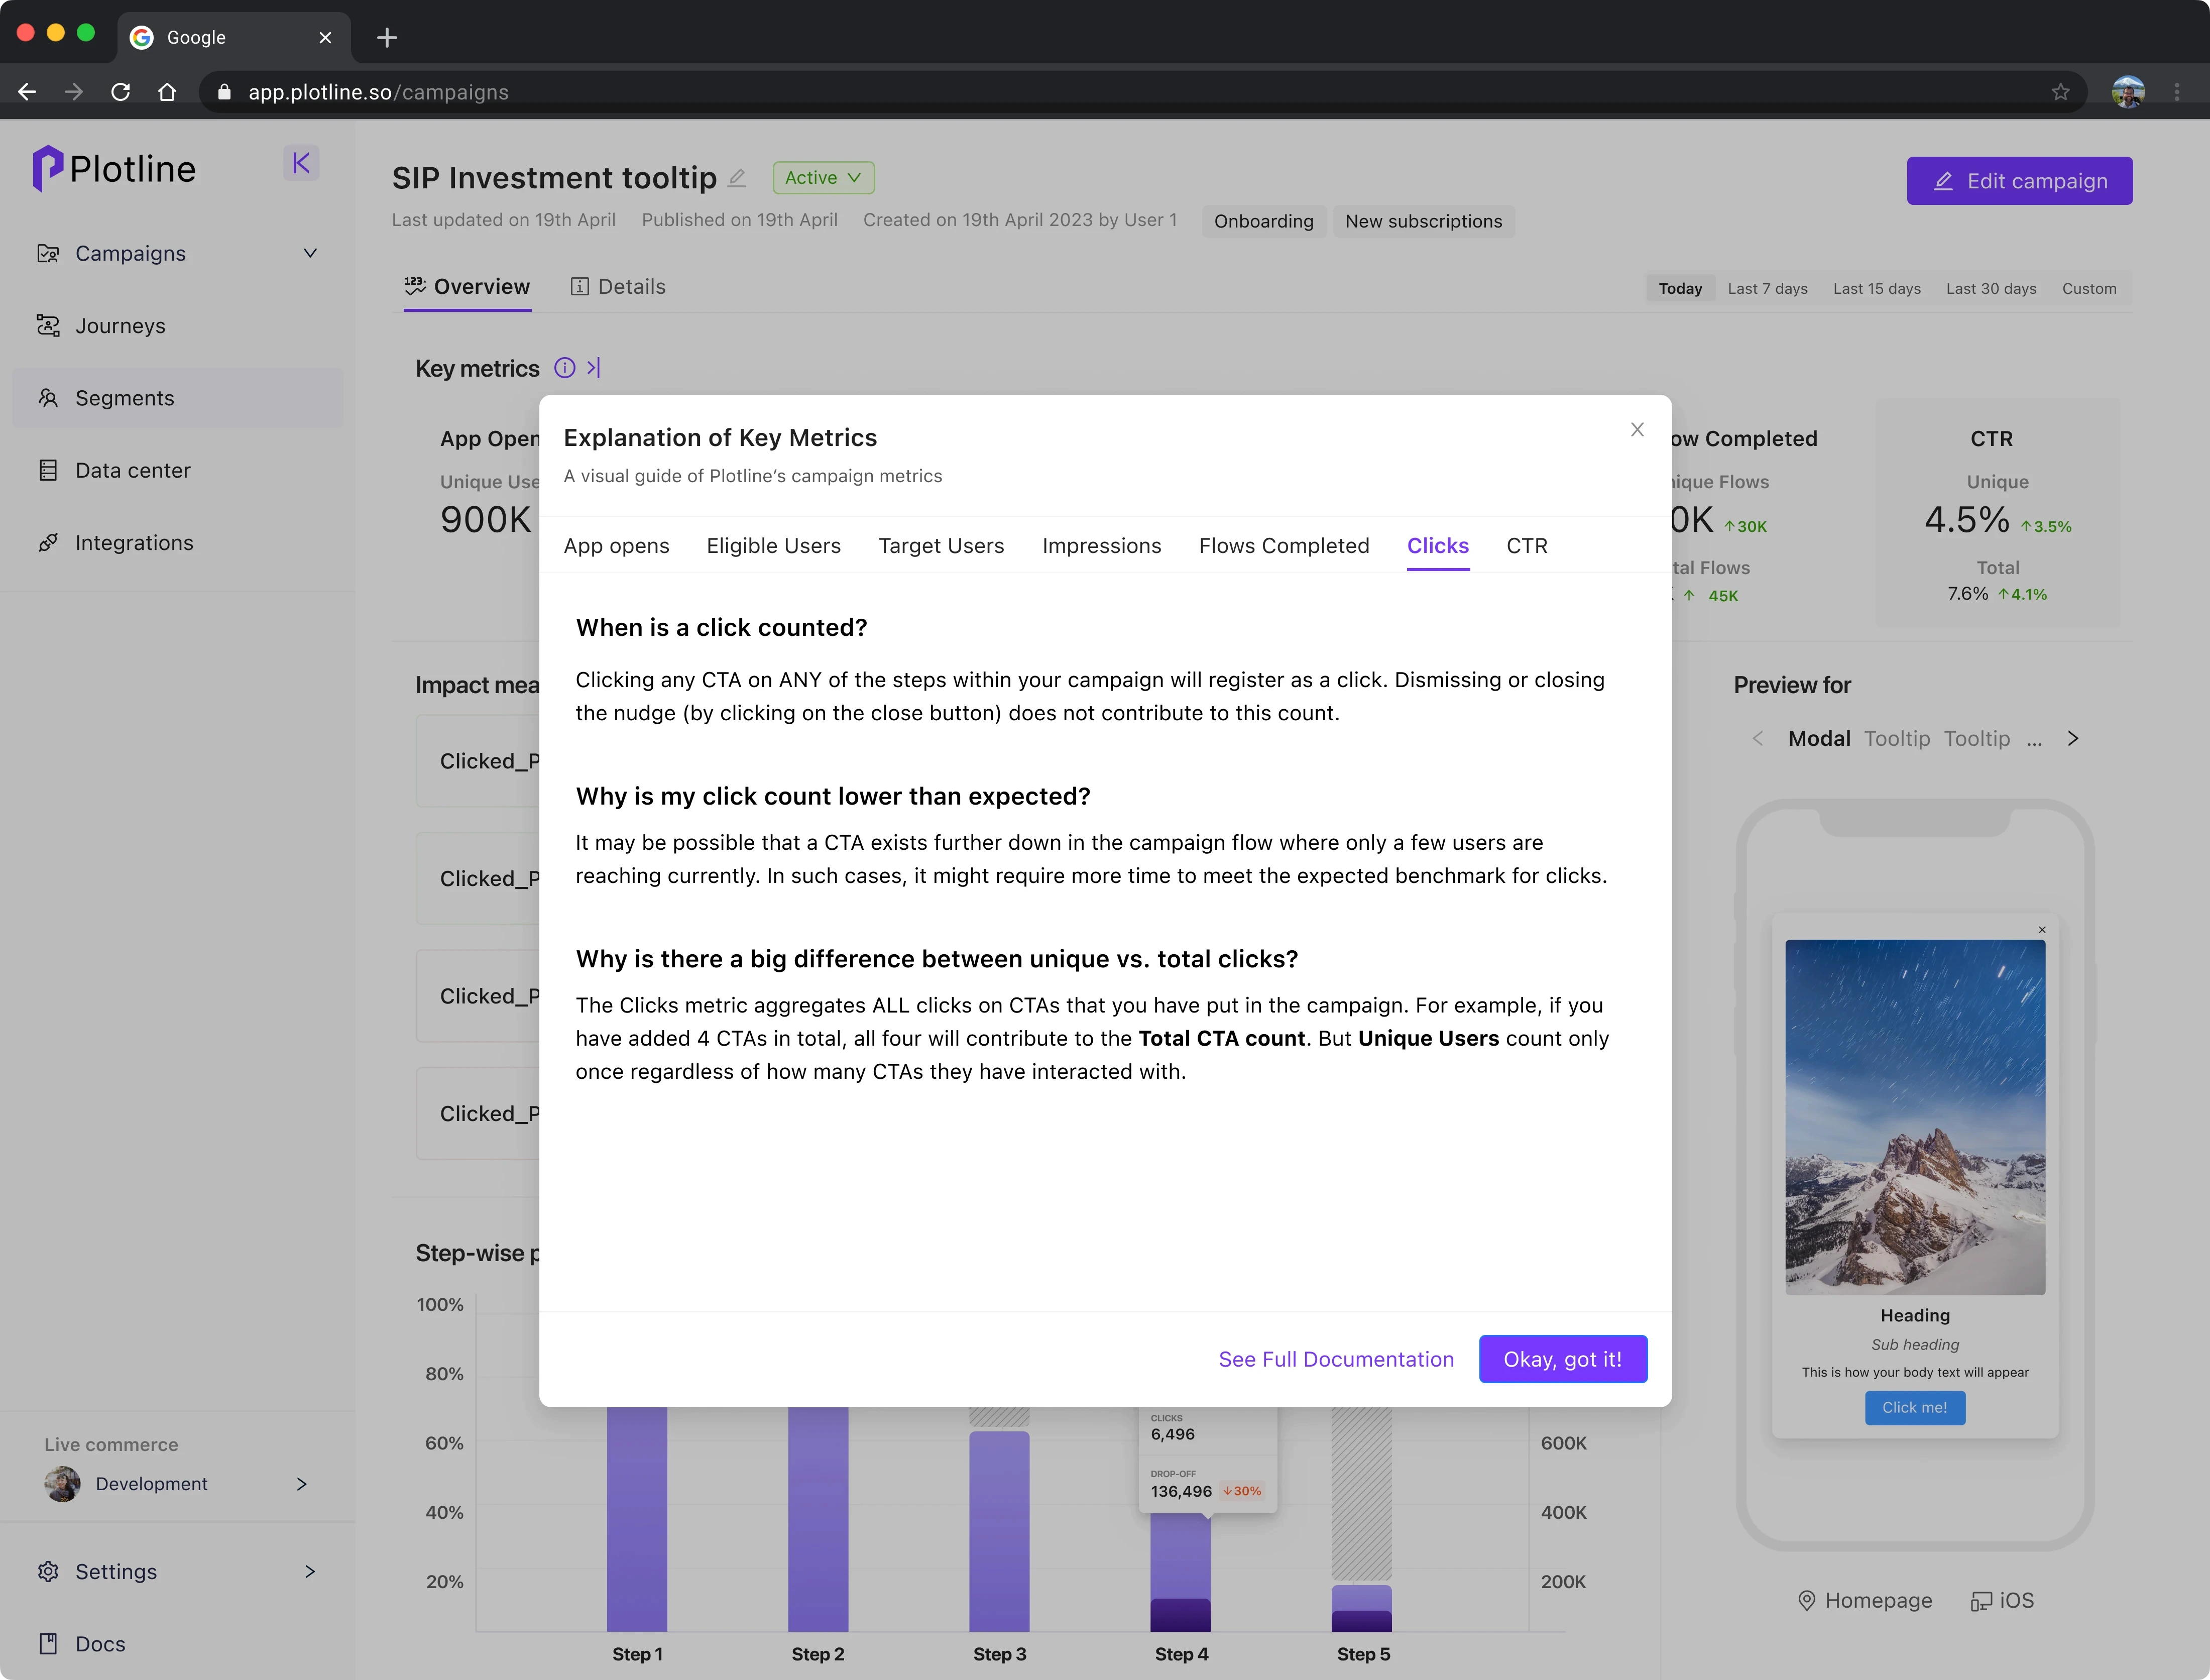Click the expand arrow icon beside Key metrics
This screenshot has width=2210, height=1680.
594,368
